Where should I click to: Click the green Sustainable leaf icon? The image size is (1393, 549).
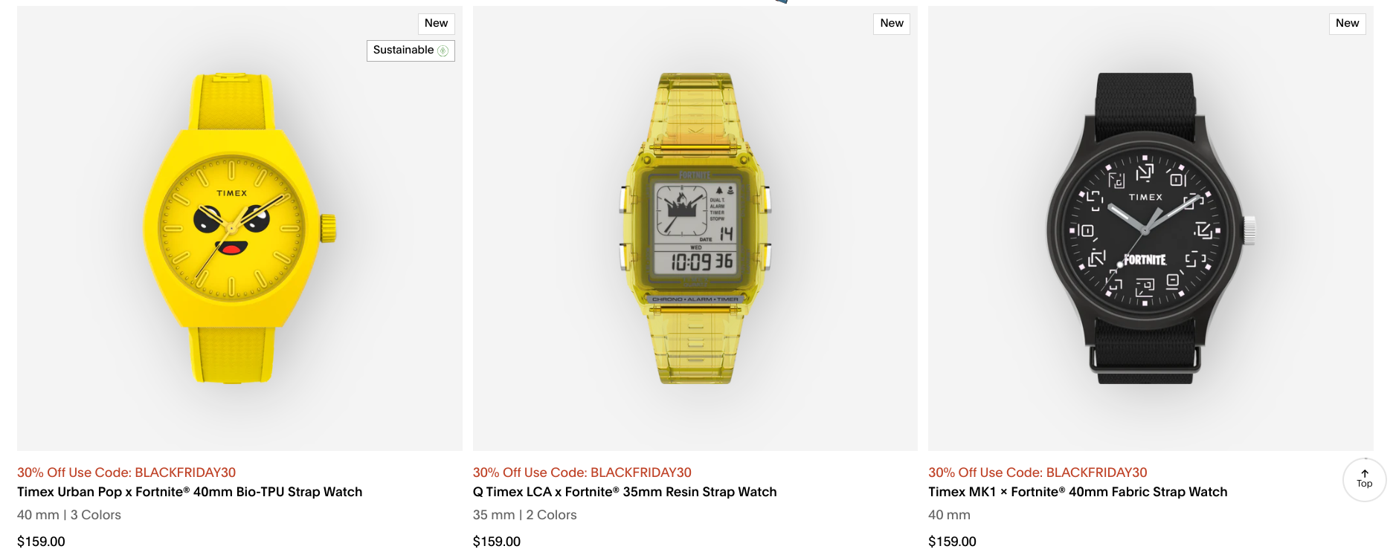[443, 51]
